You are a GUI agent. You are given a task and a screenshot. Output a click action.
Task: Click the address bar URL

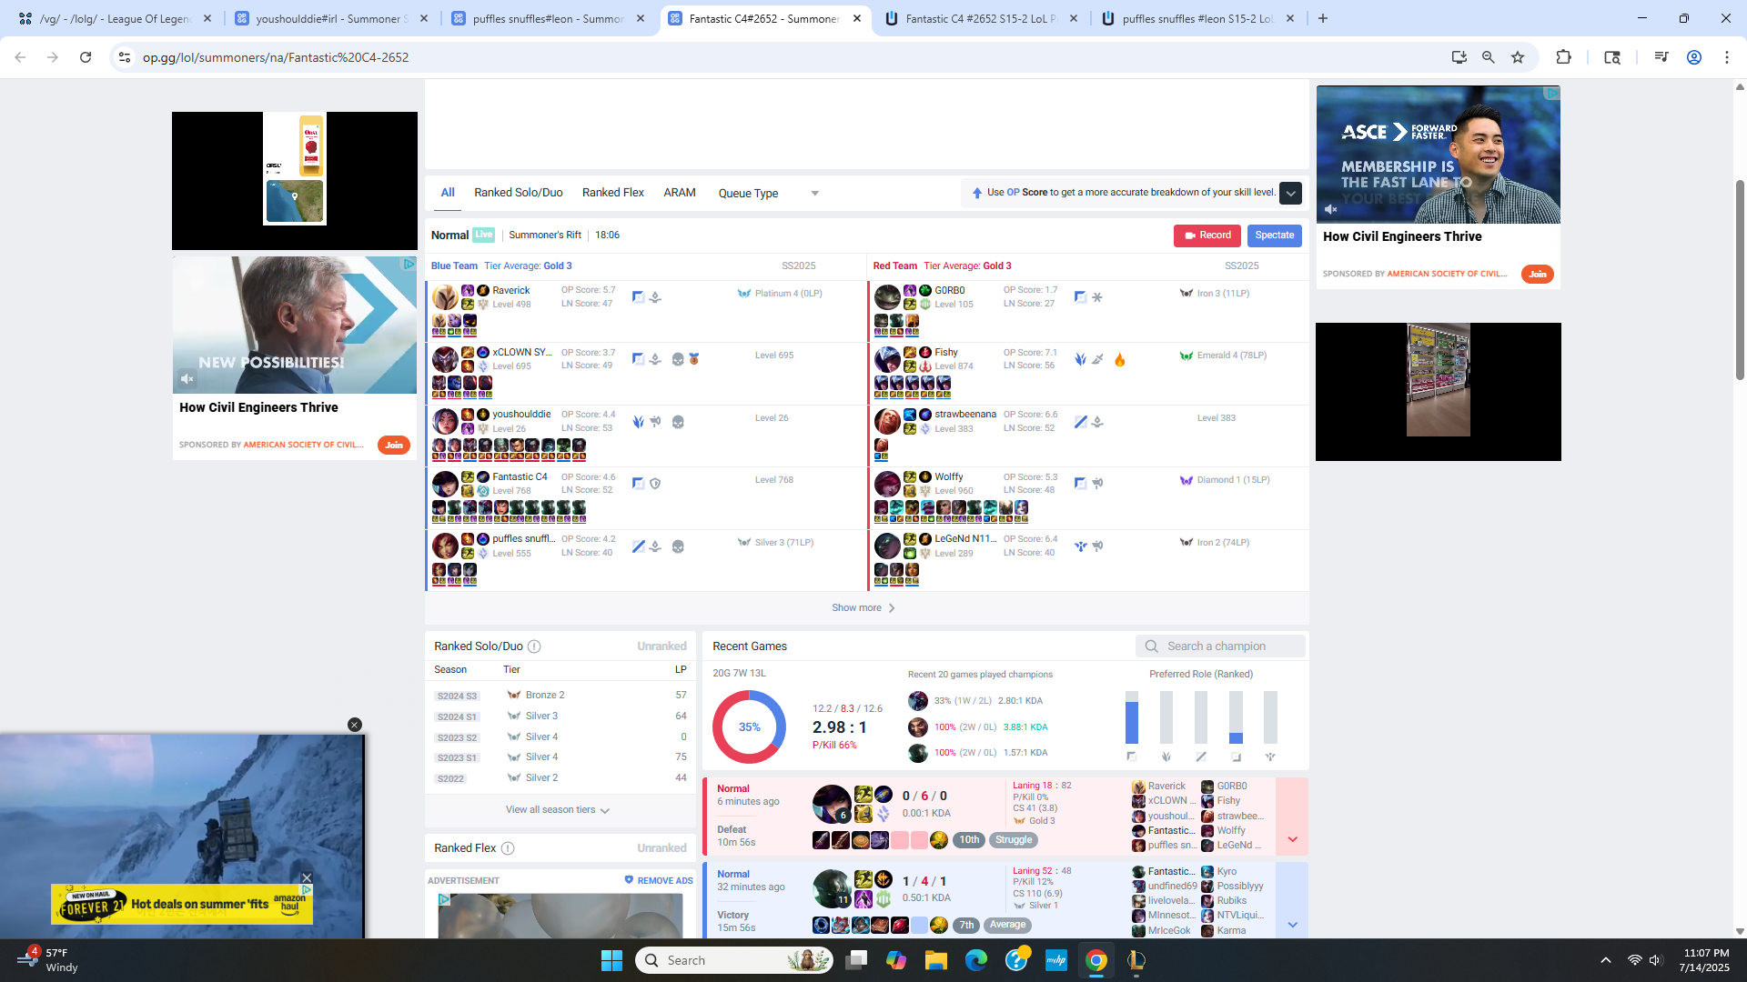coord(276,57)
